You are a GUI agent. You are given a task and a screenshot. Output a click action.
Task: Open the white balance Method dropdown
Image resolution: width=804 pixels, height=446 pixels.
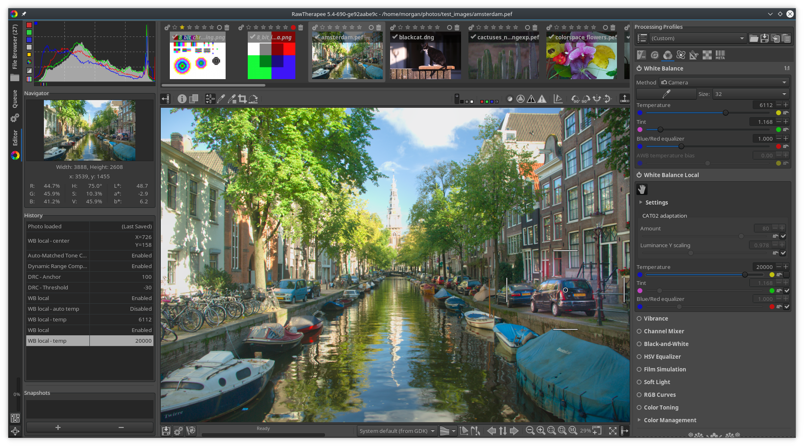point(724,82)
